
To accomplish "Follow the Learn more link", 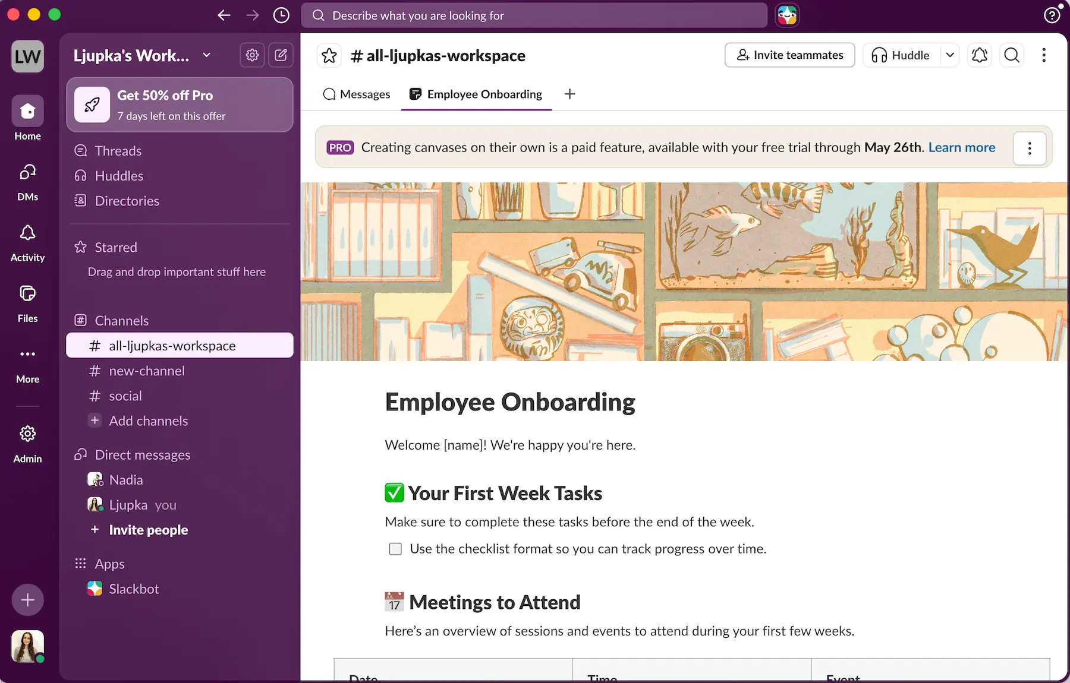I will pyautogui.click(x=962, y=147).
